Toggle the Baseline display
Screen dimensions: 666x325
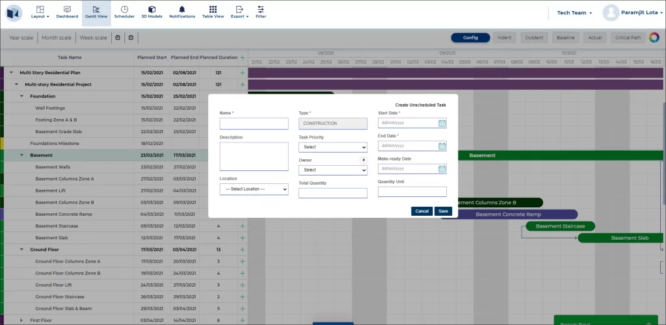pos(566,38)
